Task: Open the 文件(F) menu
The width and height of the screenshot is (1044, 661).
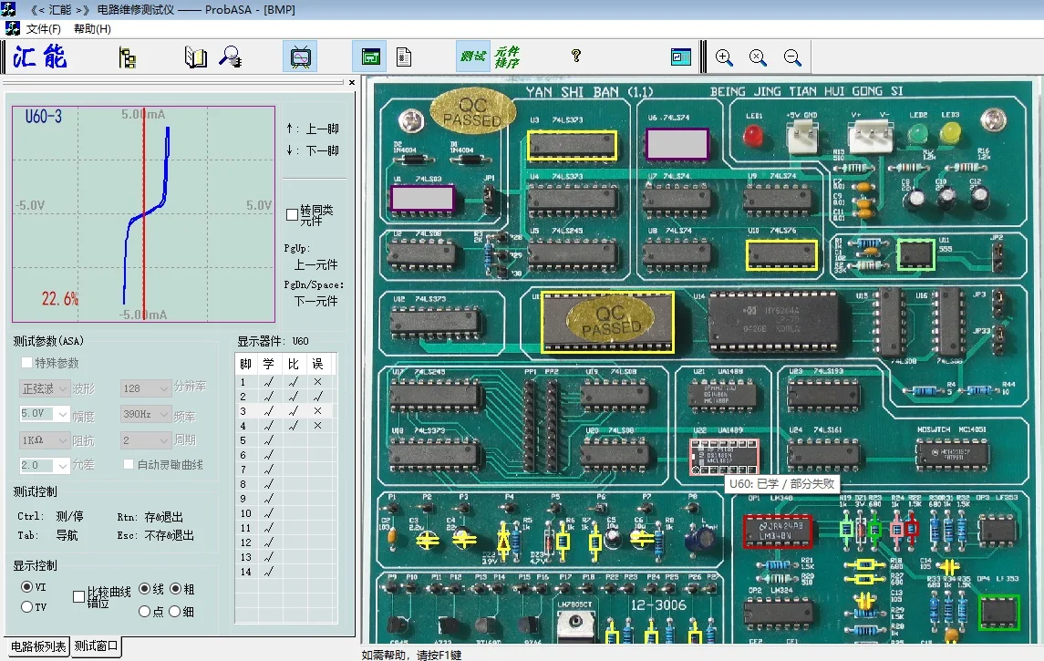Action: point(43,29)
